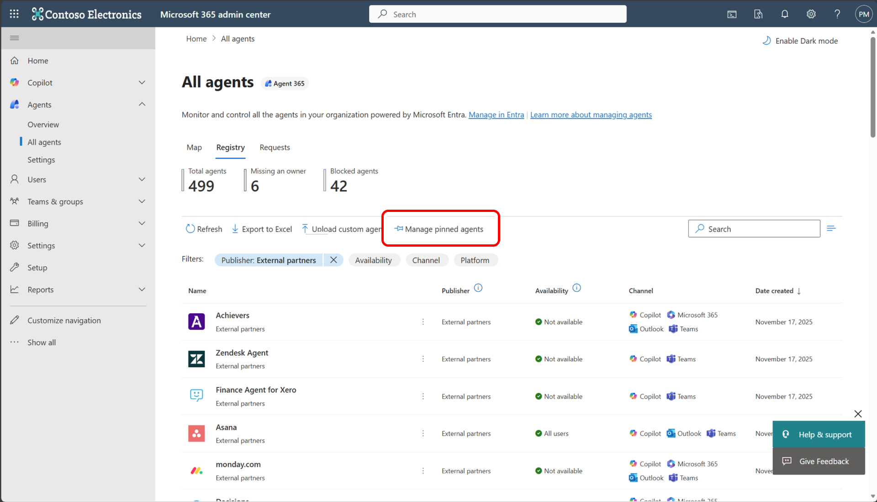Click the help question mark icon
877x502 pixels.
point(837,14)
